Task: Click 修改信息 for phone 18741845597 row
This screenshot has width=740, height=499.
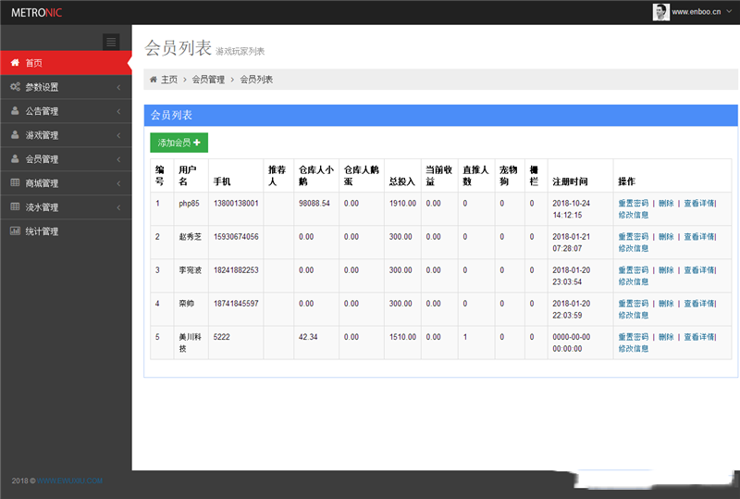Action: 634,315
